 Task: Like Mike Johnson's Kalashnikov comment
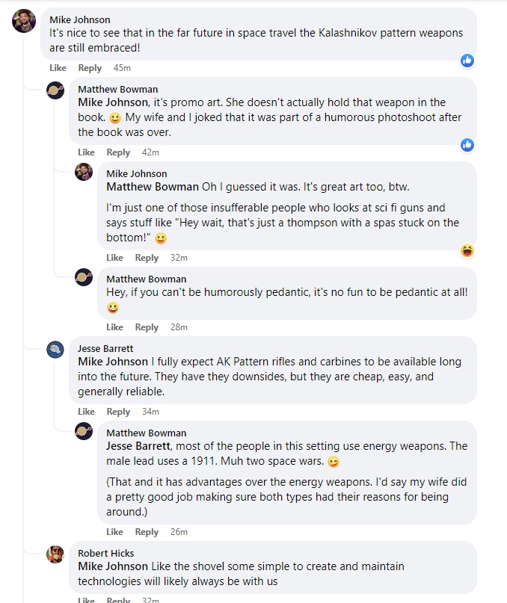coord(58,68)
